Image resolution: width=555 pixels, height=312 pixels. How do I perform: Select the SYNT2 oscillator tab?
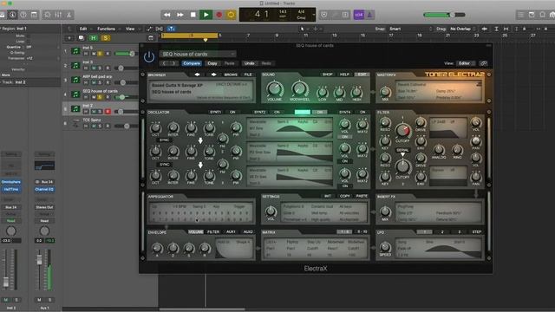[x=260, y=112]
